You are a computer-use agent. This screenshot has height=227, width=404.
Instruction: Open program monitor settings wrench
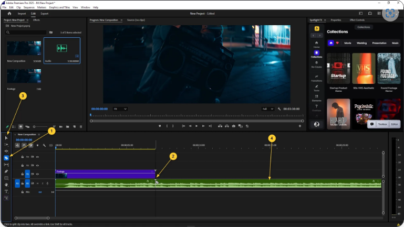click(x=279, y=109)
